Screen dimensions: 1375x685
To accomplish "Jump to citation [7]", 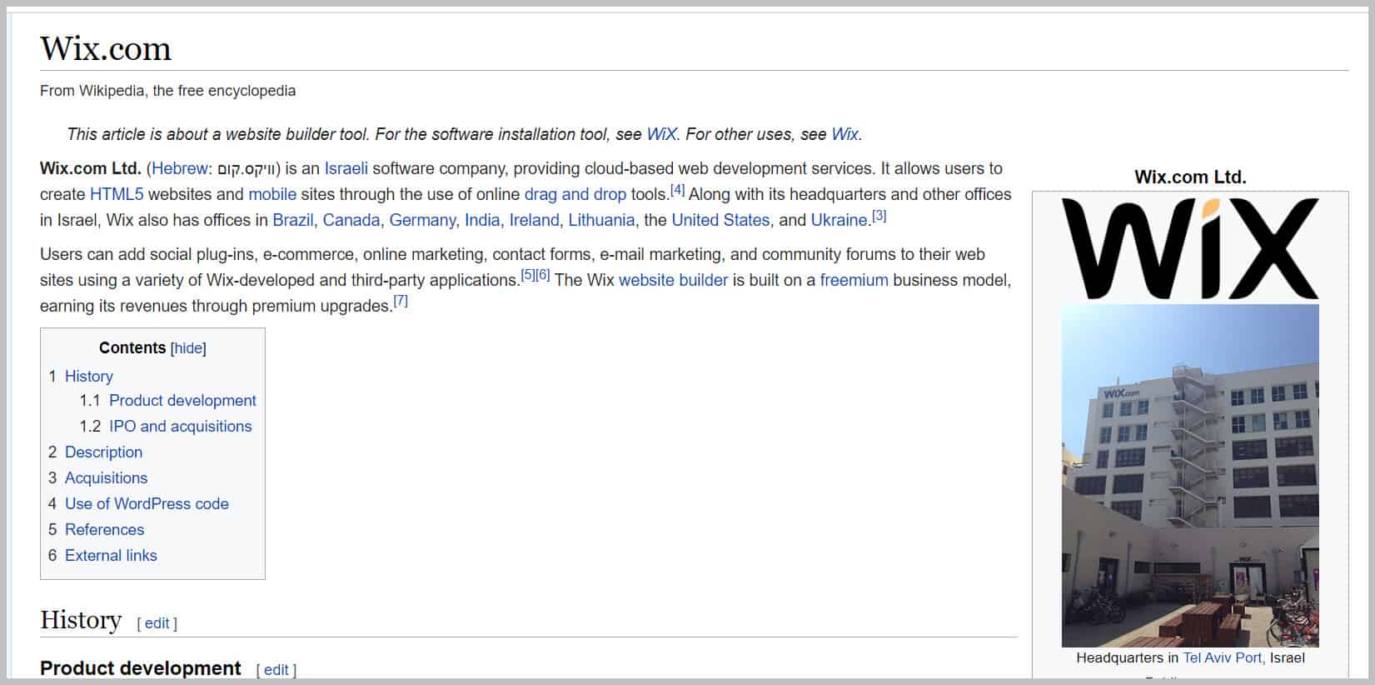I will click(401, 301).
